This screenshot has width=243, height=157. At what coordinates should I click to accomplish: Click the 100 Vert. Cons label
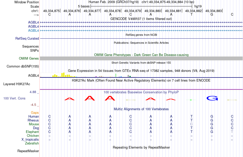pyautogui.click(x=14, y=98)
